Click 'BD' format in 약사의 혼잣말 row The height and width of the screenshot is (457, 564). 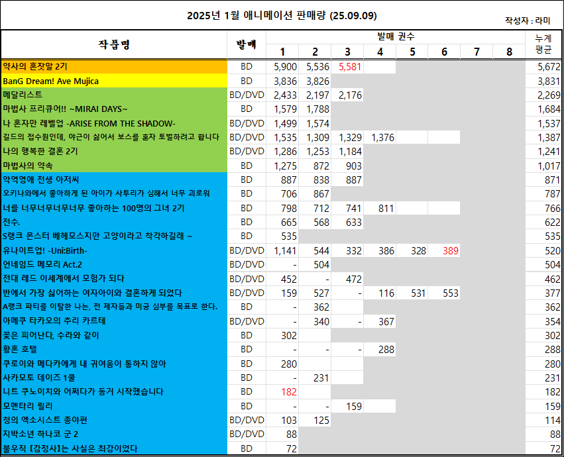[x=247, y=66]
